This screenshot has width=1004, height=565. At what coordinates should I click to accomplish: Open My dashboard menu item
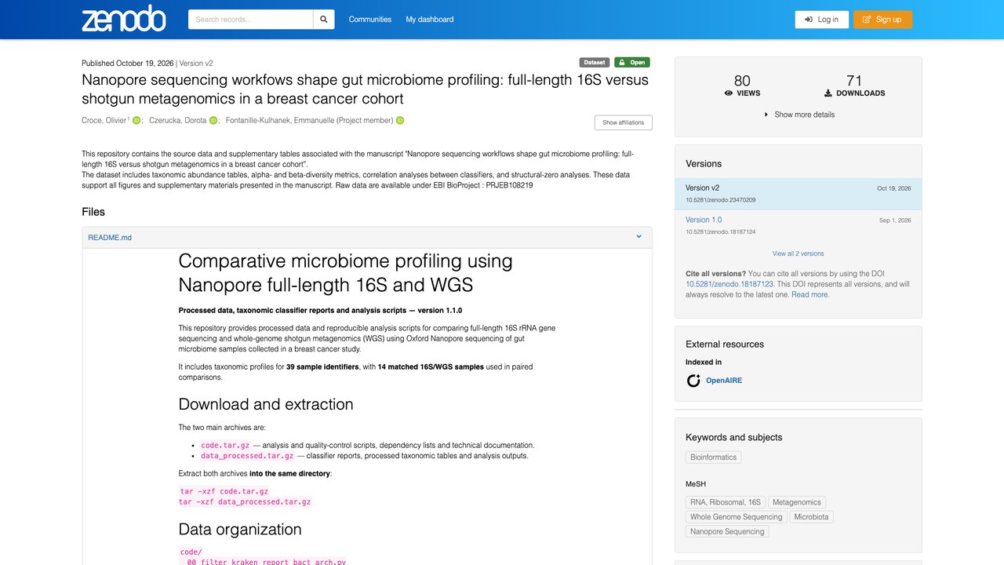430,20
